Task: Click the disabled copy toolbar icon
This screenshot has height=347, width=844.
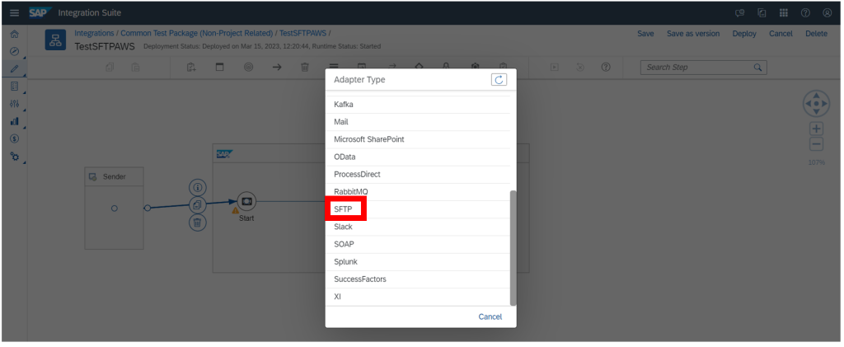Action: click(x=110, y=68)
